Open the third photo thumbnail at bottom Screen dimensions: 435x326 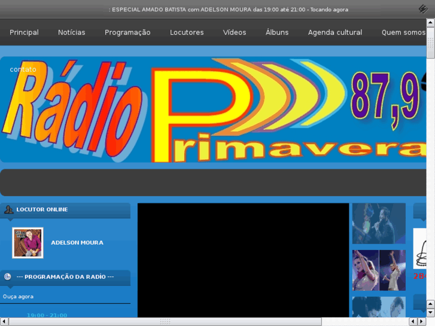tap(379, 307)
